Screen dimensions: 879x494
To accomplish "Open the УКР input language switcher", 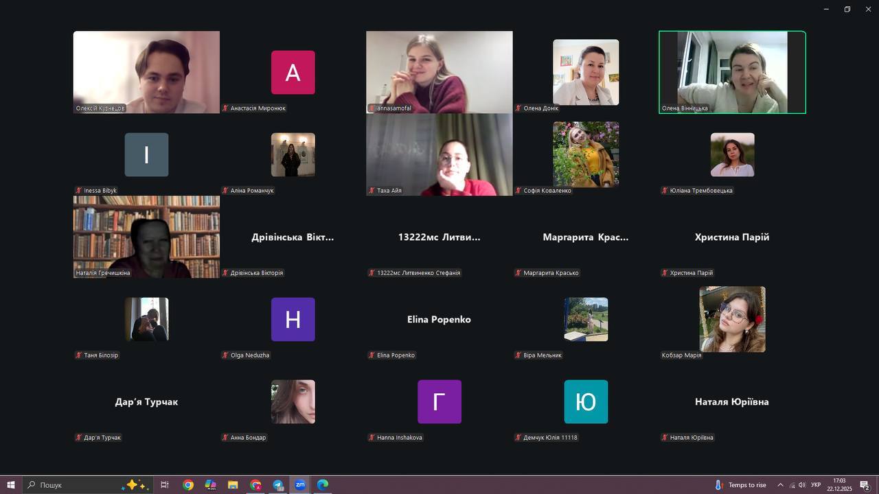I will coord(816,485).
